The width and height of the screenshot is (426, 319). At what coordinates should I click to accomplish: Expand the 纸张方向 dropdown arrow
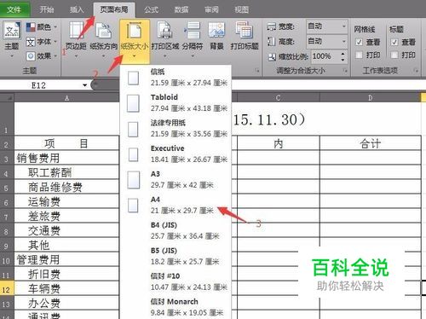pos(103,56)
